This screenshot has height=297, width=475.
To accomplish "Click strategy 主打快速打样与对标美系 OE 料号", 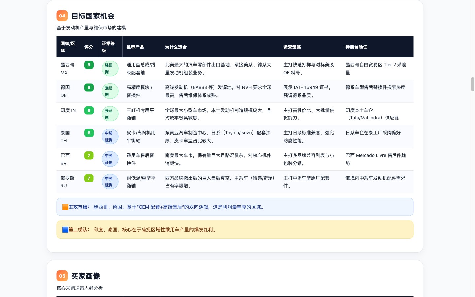I will click(x=308, y=69).
